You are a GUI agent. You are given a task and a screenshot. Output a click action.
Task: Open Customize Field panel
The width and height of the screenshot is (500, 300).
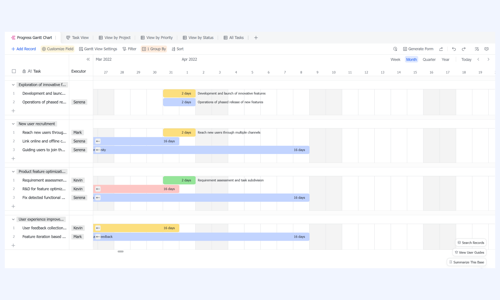coord(57,49)
